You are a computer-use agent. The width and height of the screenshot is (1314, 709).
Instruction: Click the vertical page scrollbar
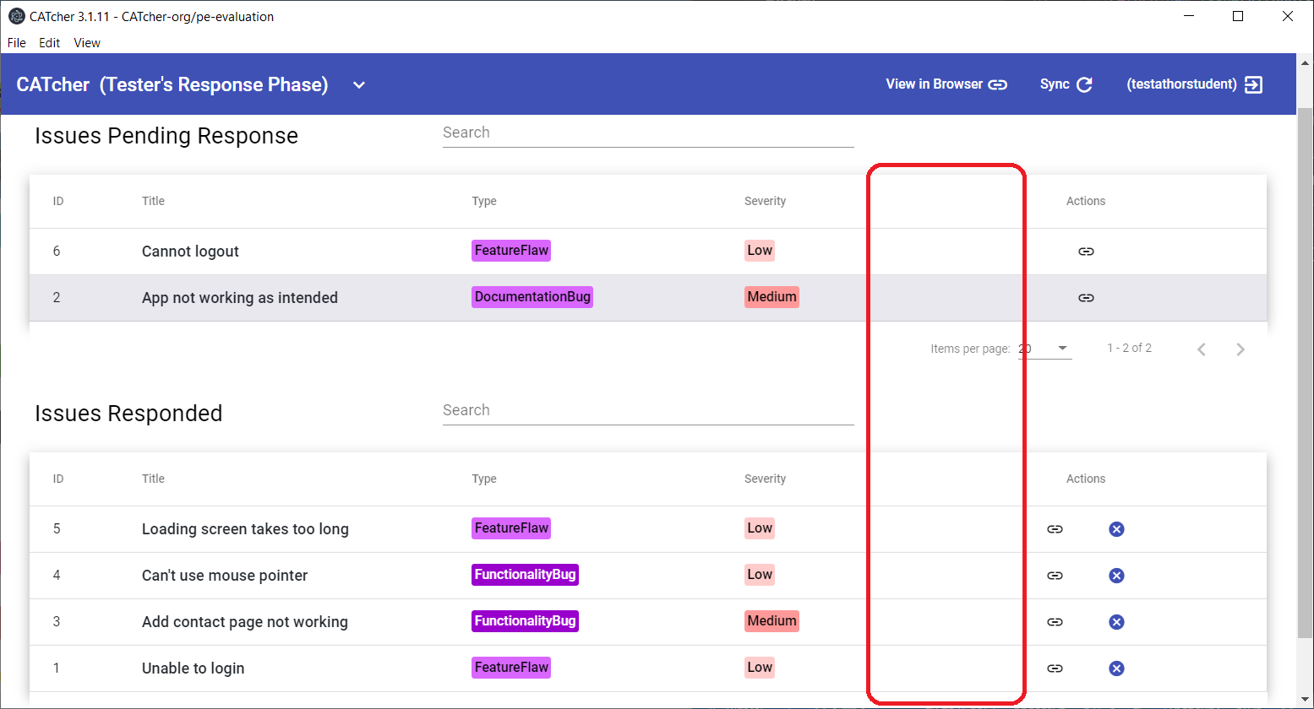pyautogui.click(x=1306, y=371)
